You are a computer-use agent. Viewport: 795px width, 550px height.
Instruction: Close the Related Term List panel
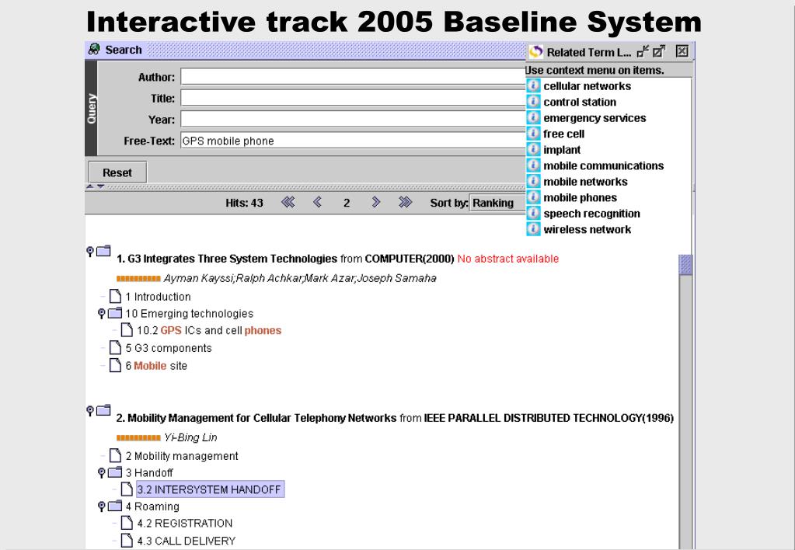coord(682,50)
